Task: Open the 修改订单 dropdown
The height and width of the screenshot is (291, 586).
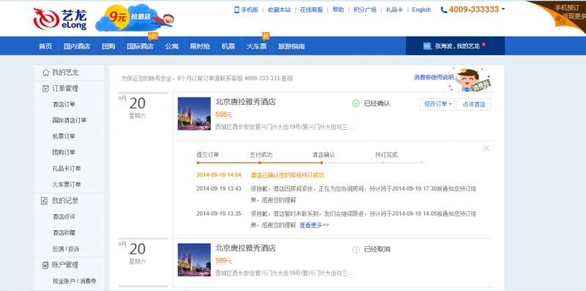Action: [437, 104]
